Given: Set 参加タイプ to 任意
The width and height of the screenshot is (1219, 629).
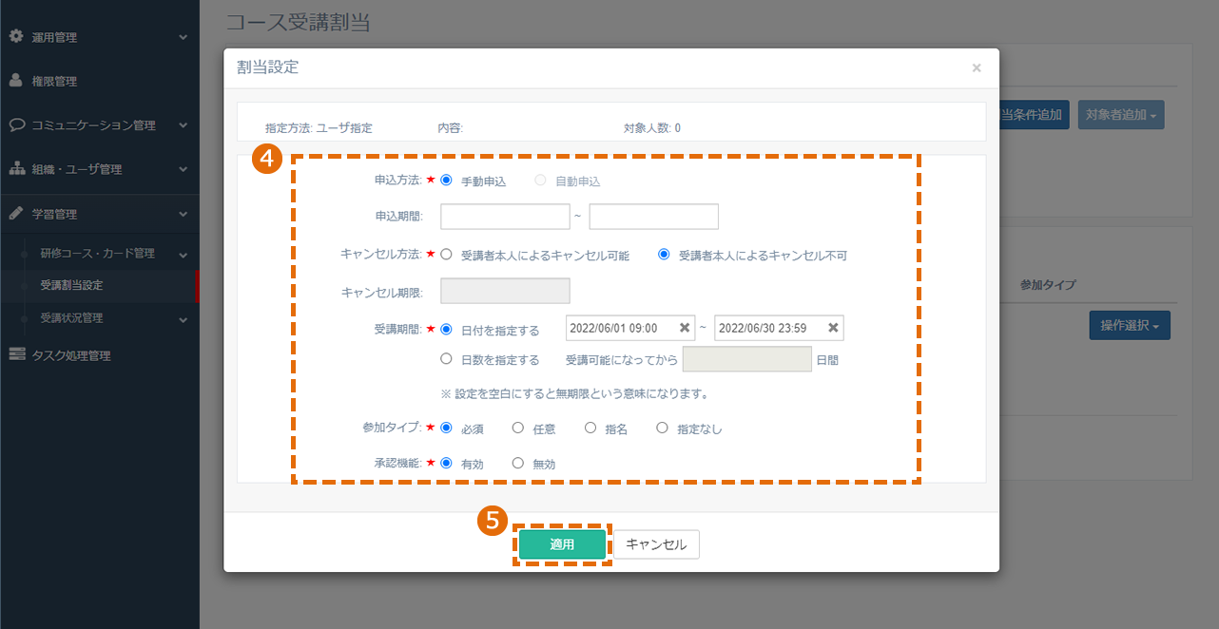Looking at the screenshot, I should [518, 428].
